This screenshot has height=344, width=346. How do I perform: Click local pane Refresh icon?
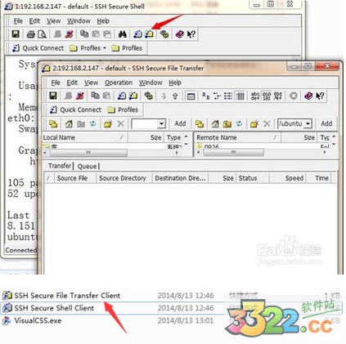[93, 124]
